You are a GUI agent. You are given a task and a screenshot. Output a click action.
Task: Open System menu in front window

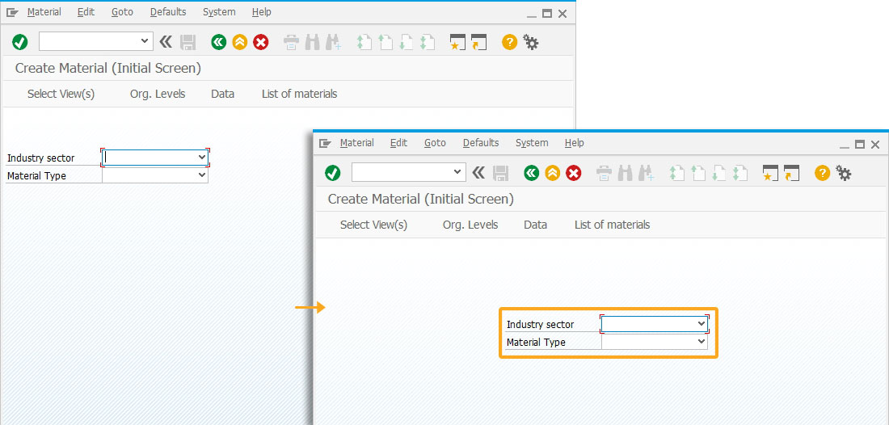click(532, 143)
